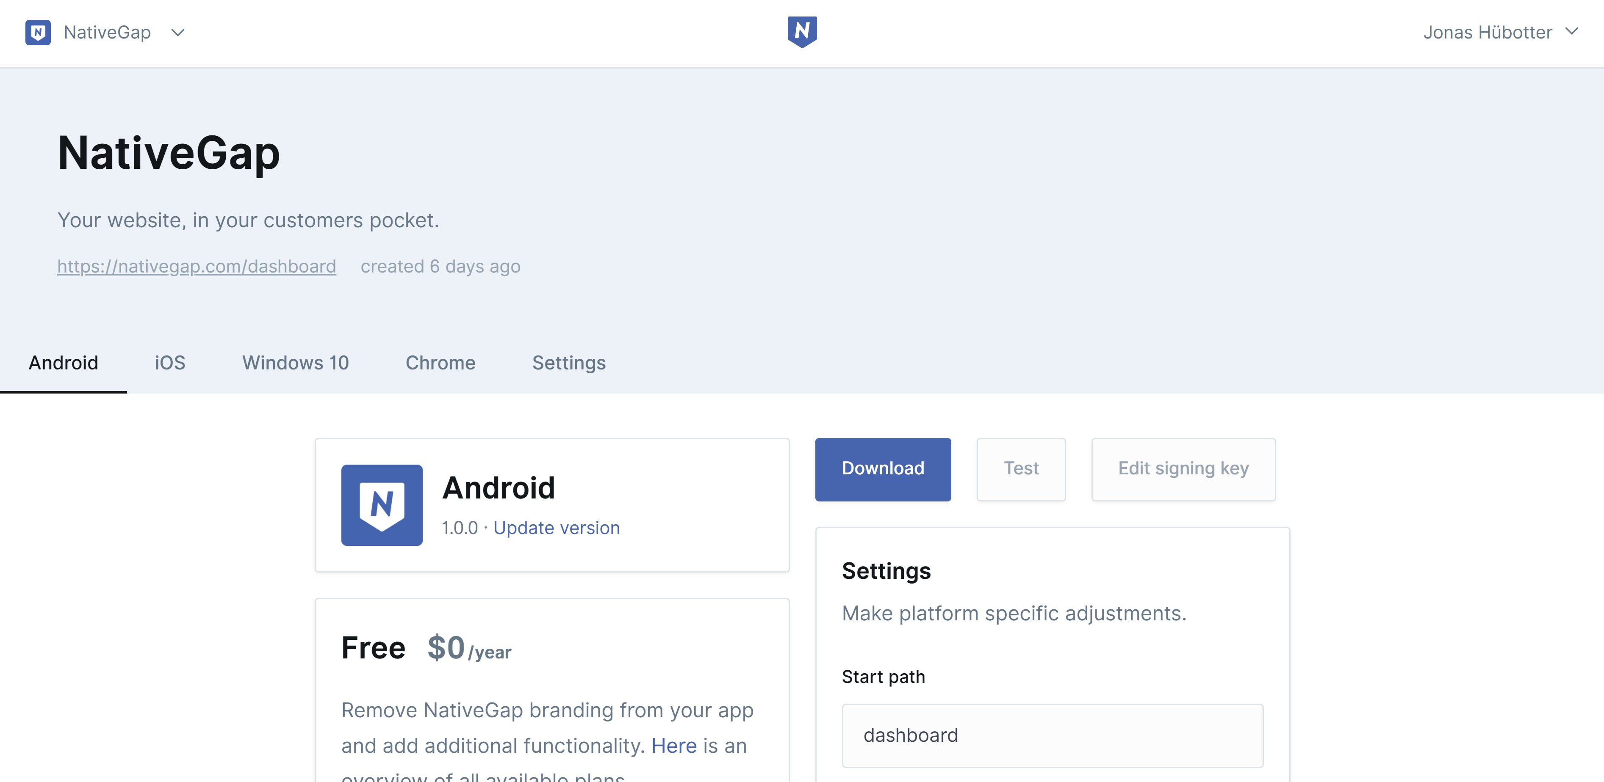Focus the Start path input field
The image size is (1604, 782).
coord(1052,735)
